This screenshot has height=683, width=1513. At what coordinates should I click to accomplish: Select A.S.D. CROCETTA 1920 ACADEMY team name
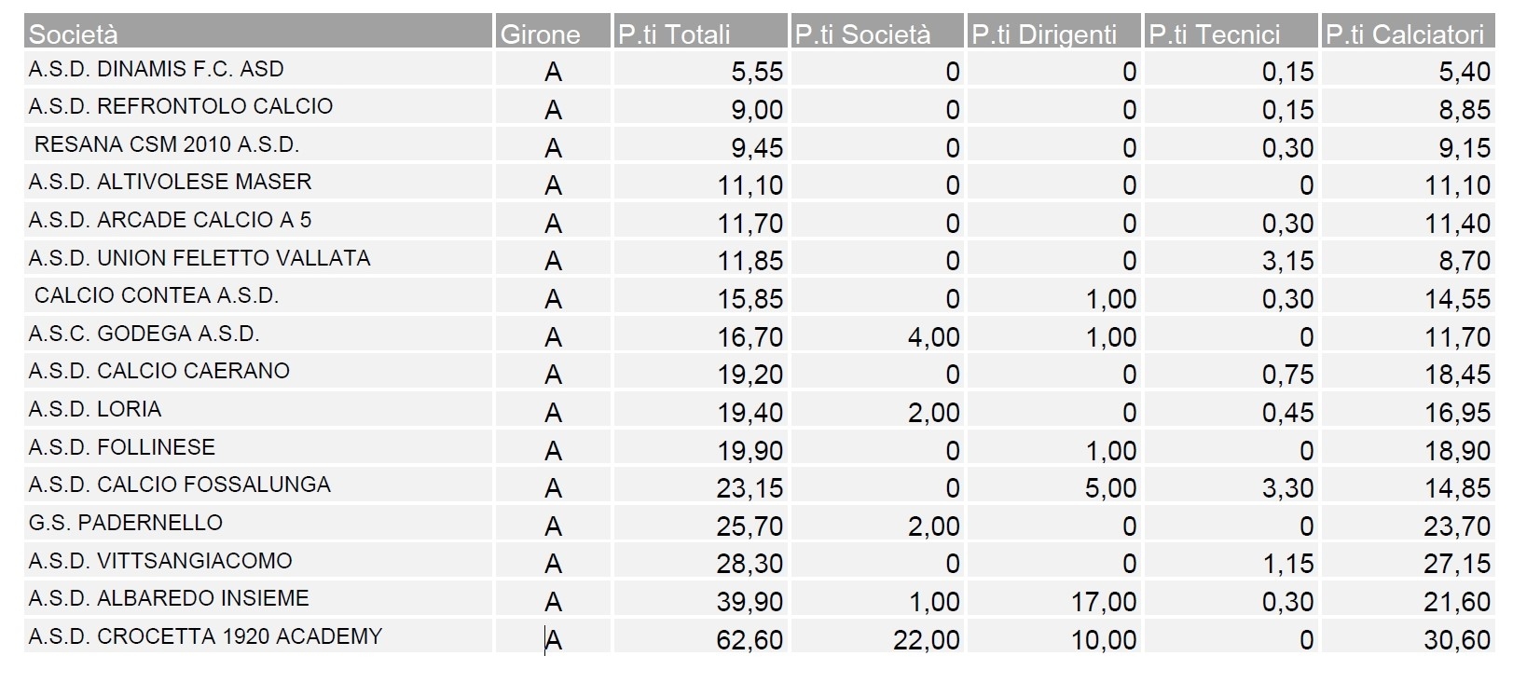click(205, 637)
